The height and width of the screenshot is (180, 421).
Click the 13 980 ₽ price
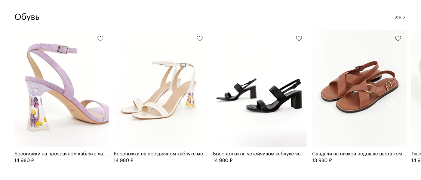[322, 160]
